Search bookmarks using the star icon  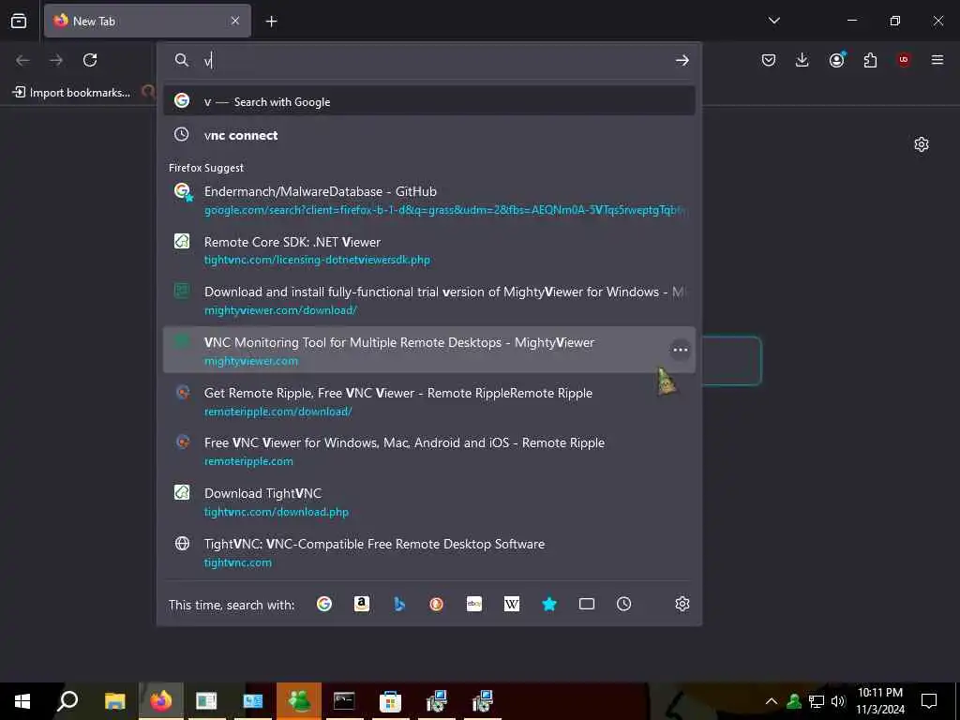549,605
